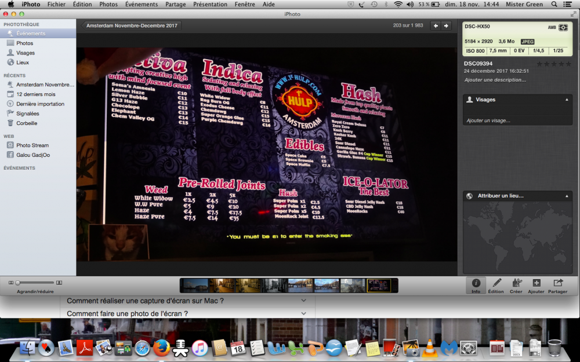This screenshot has width=580, height=362.
Task: Open the Partage menu
Action: coord(175,5)
